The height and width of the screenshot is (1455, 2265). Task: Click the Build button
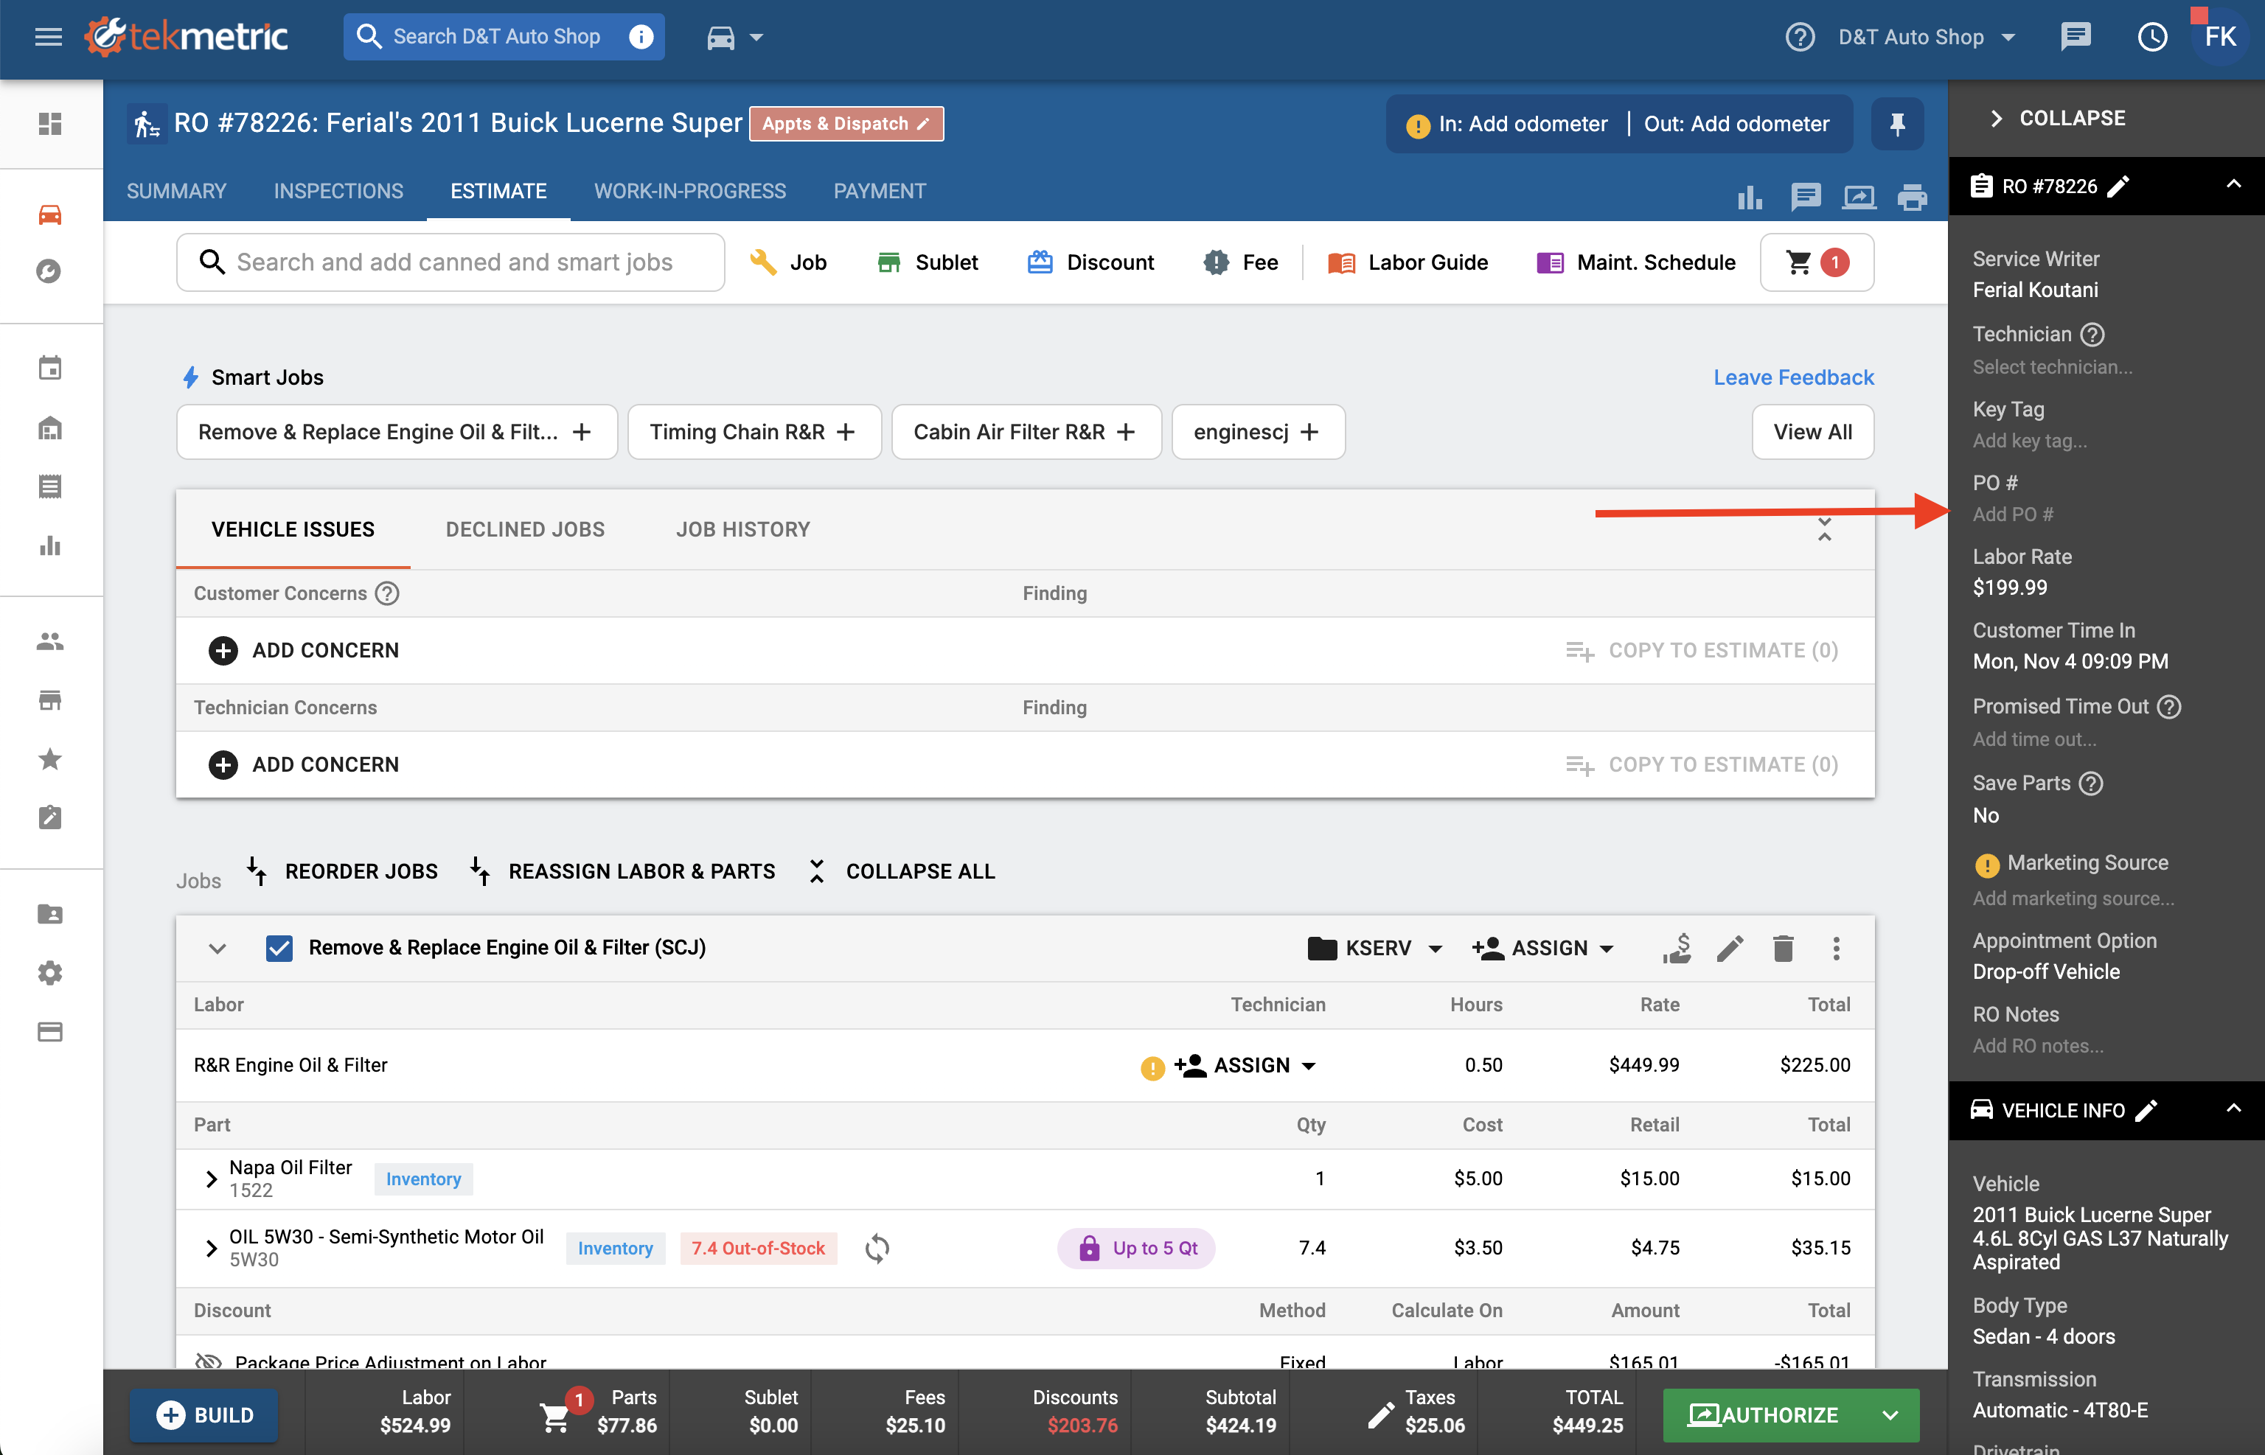click(204, 1415)
